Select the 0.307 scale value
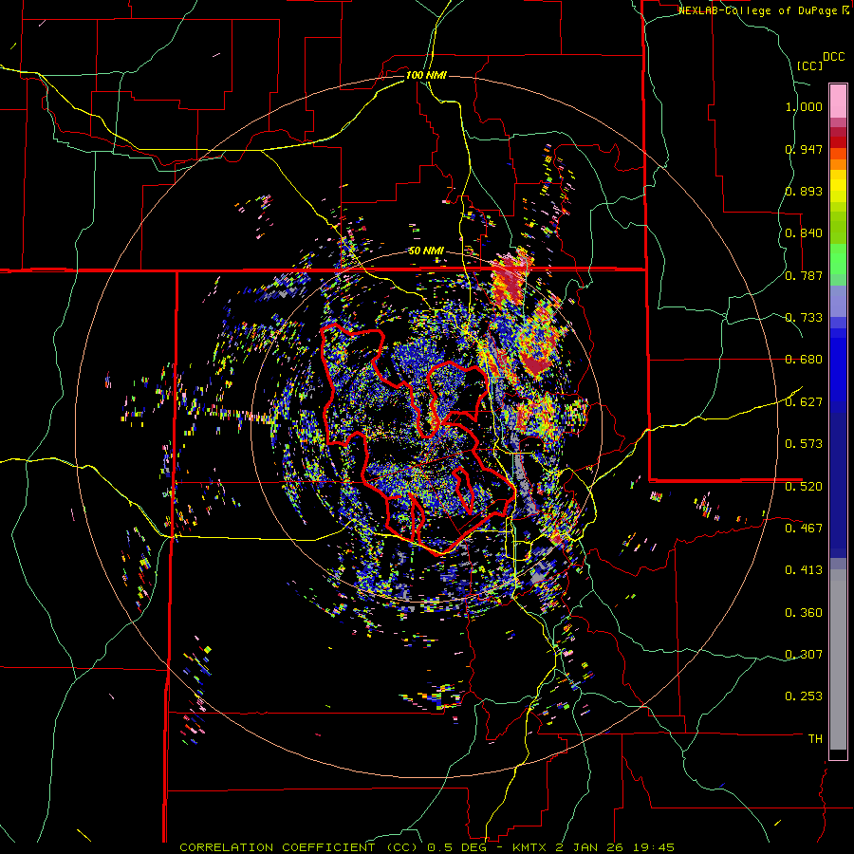854x854 pixels. (x=804, y=655)
